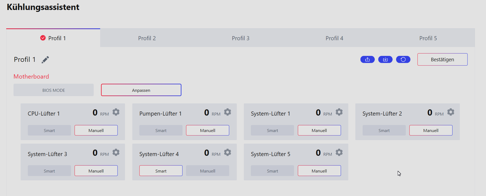This screenshot has width=486, height=196.
Task: Open System-Lüfter 3 gear settings
Action: point(116,153)
